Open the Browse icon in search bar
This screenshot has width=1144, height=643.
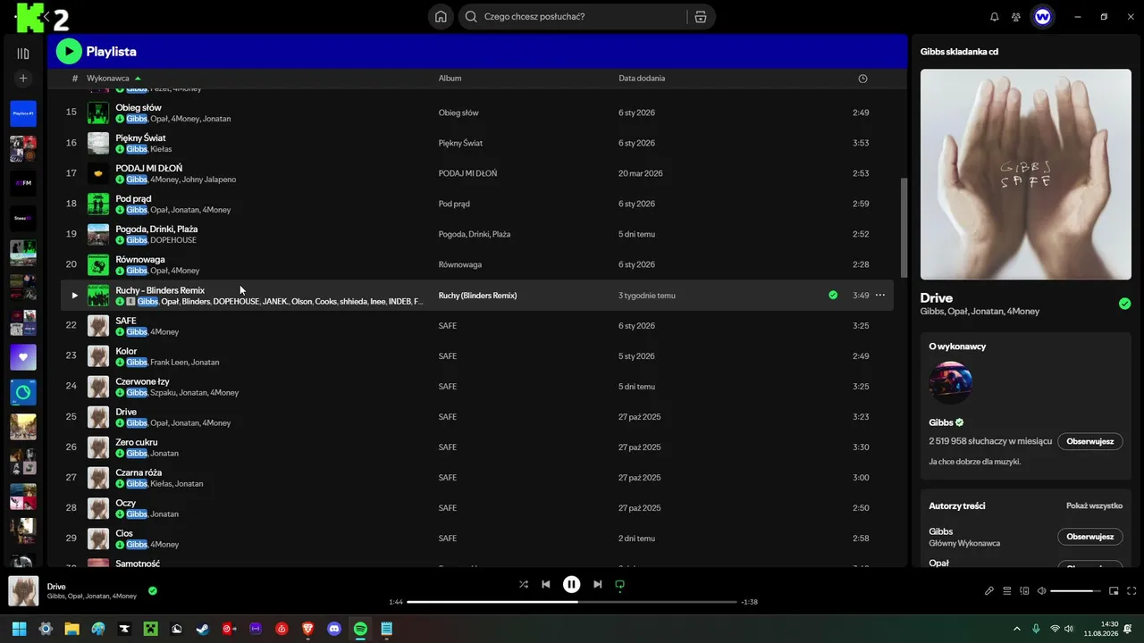(x=701, y=17)
